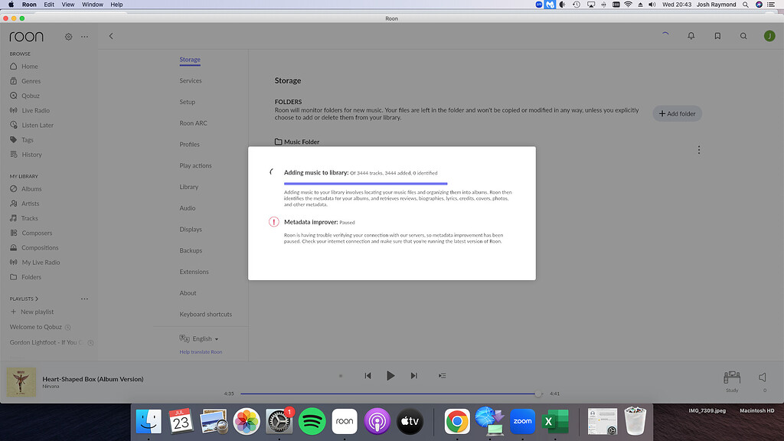Open Roon settings gear

click(x=67, y=36)
